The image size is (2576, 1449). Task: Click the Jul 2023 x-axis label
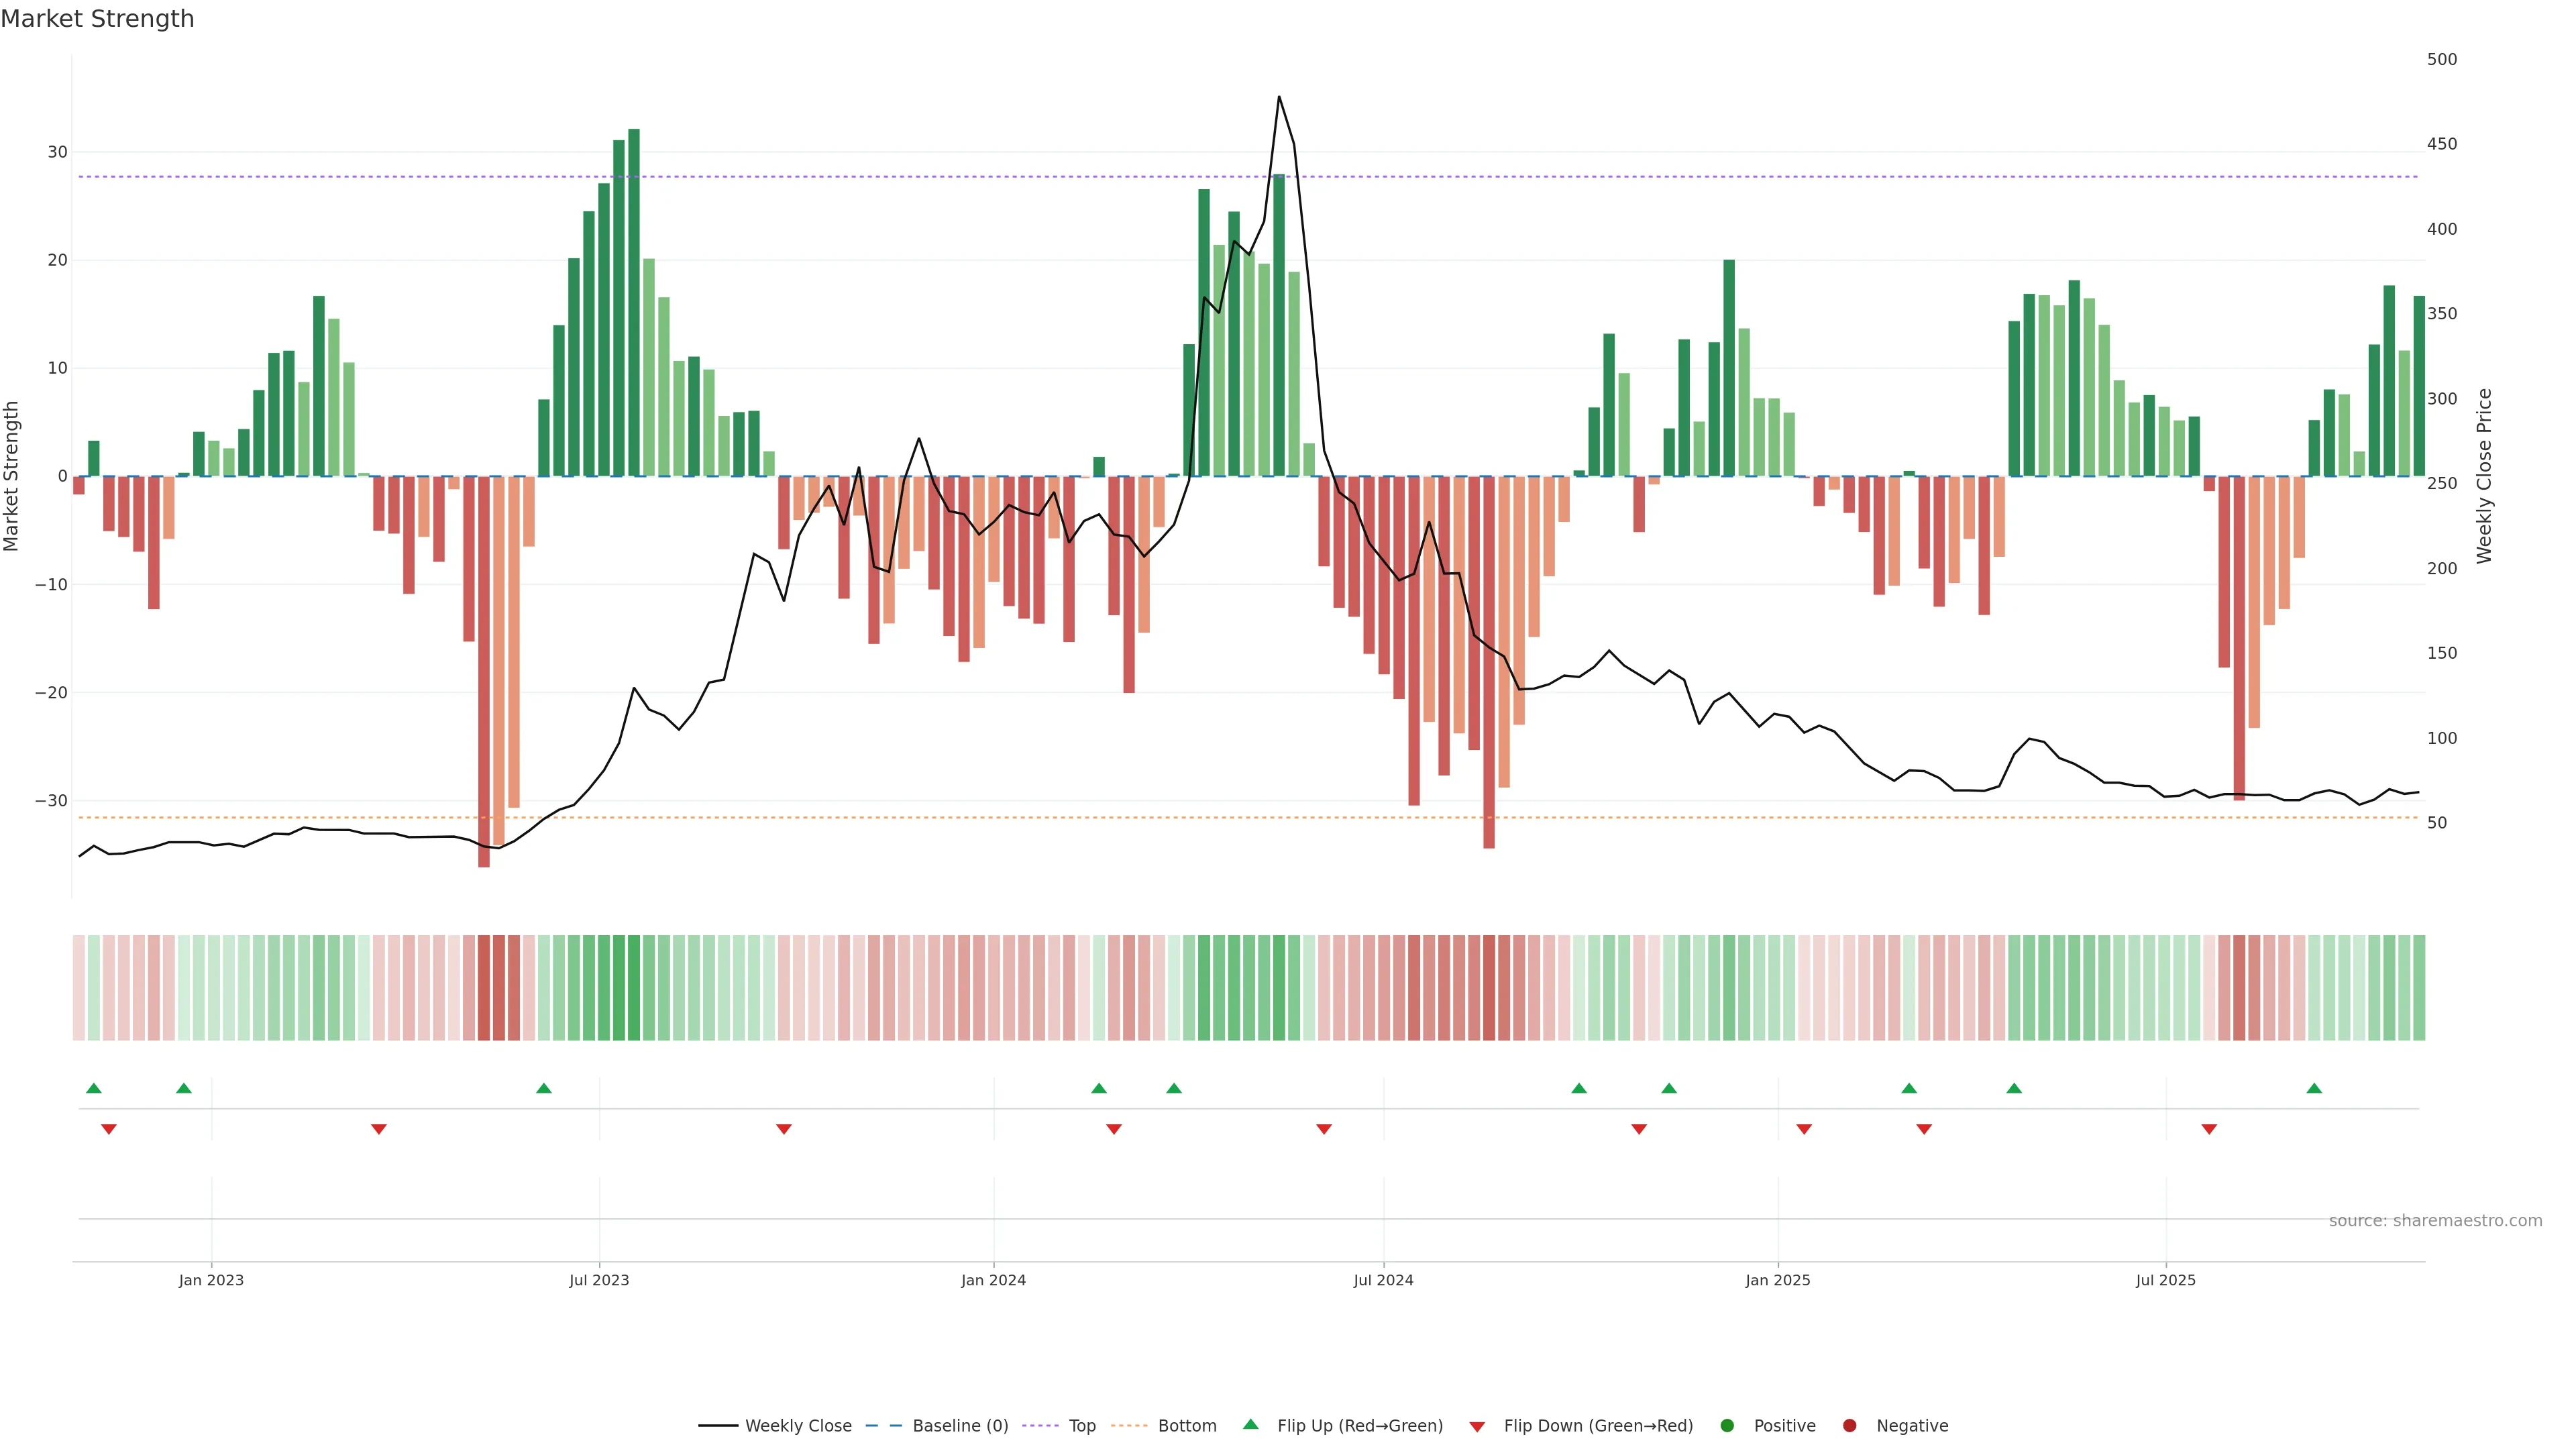599,1280
